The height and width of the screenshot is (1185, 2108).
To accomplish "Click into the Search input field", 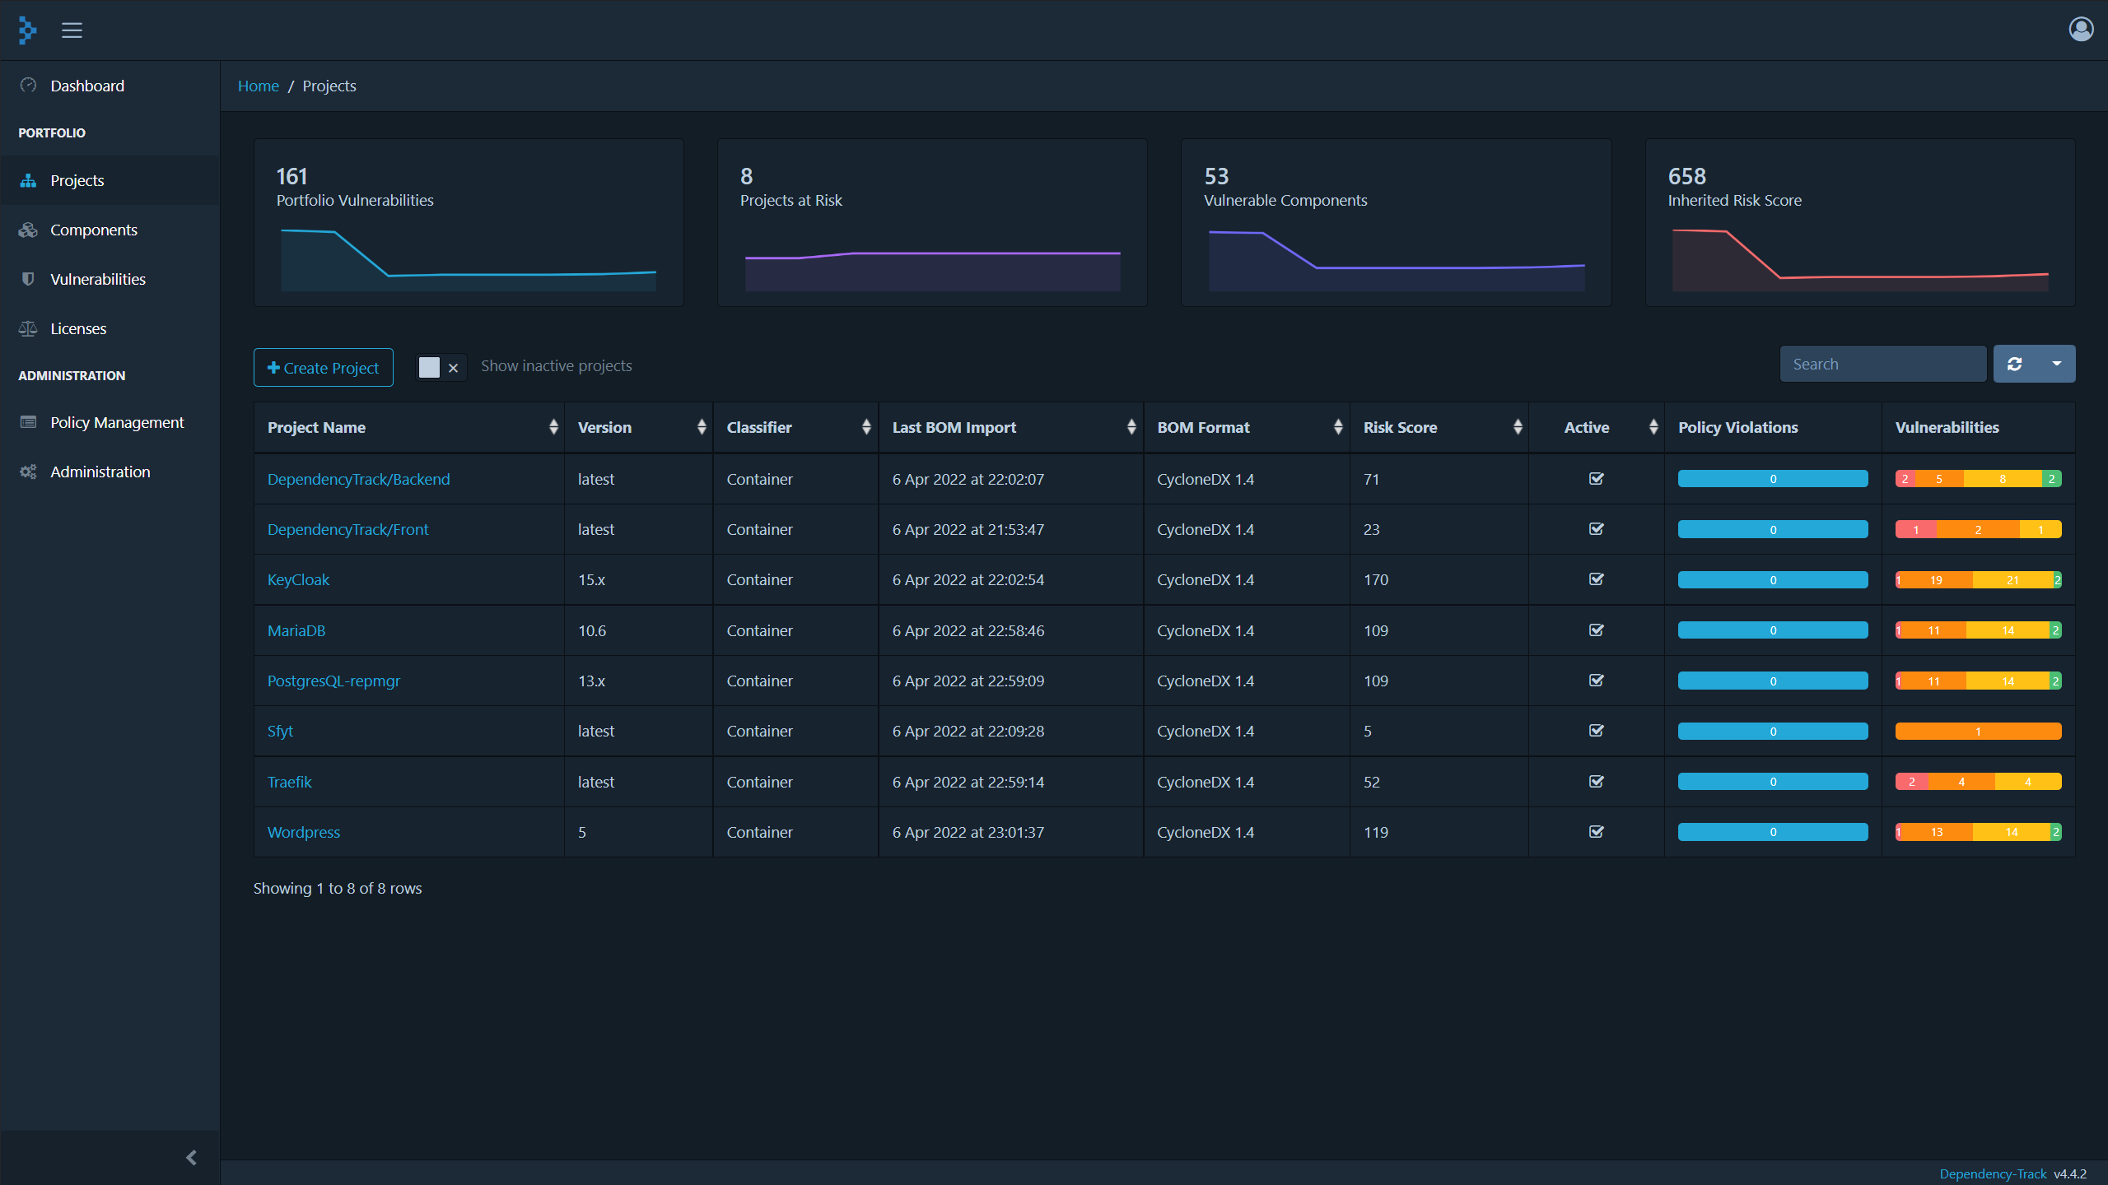I will [1882, 364].
